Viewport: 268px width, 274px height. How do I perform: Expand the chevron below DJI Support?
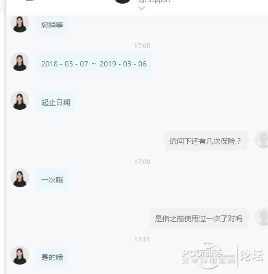click(x=141, y=8)
